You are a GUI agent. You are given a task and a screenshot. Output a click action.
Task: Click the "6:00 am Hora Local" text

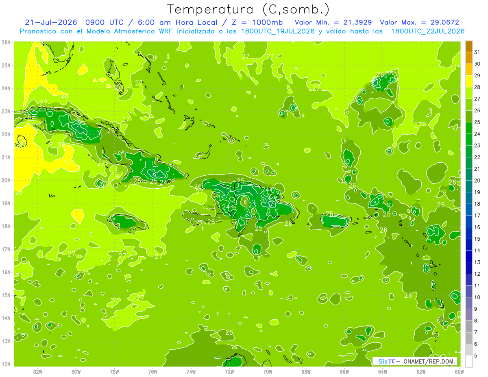[x=178, y=22]
